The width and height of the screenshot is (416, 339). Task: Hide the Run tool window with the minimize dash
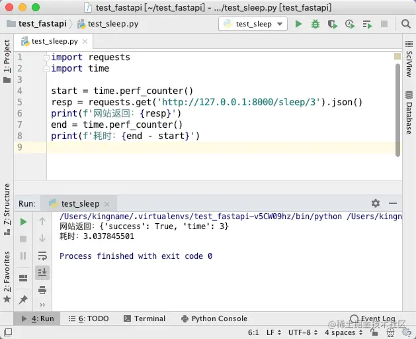tap(393, 203)
